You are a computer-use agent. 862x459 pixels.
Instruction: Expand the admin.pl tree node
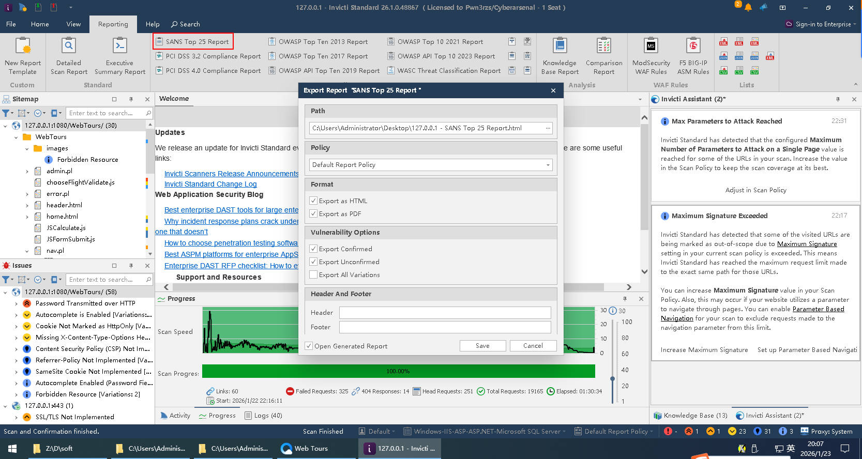click(27, 171)
